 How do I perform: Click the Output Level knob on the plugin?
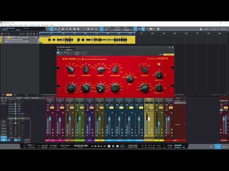click(159, 87)
